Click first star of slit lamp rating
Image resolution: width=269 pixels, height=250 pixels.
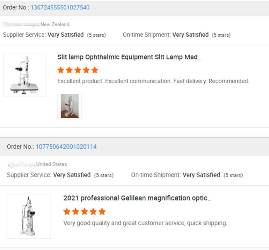coord(61,70)
